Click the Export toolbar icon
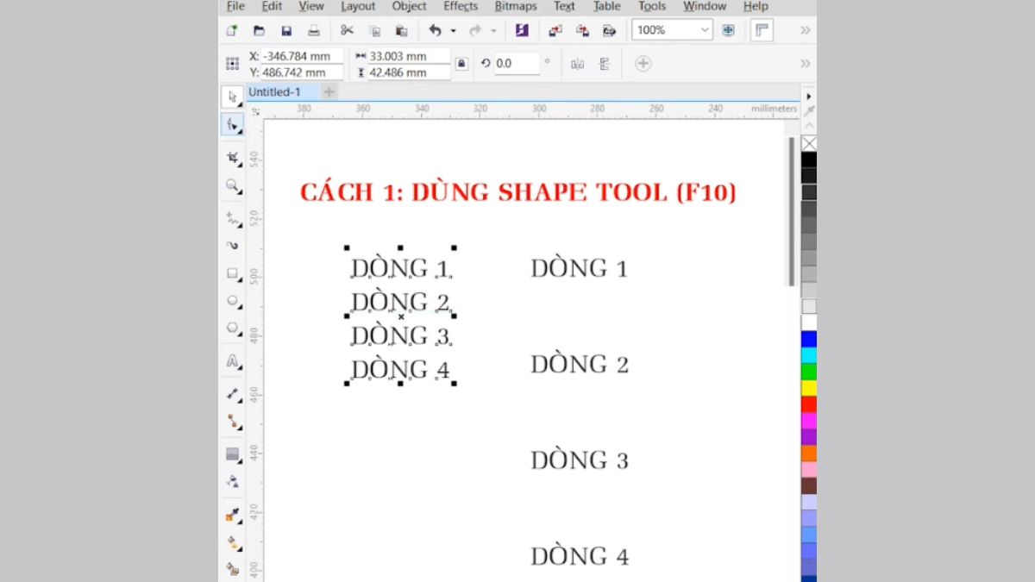 pyautogui.click(x=582, y=30)
